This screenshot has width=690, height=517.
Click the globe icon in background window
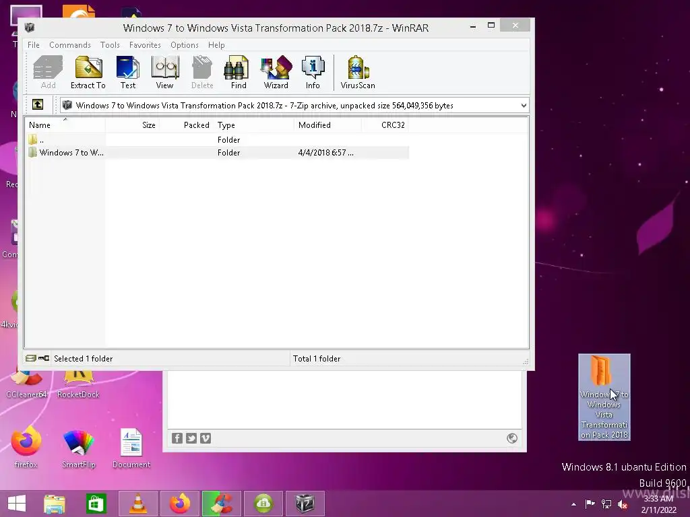click(512, 438)
